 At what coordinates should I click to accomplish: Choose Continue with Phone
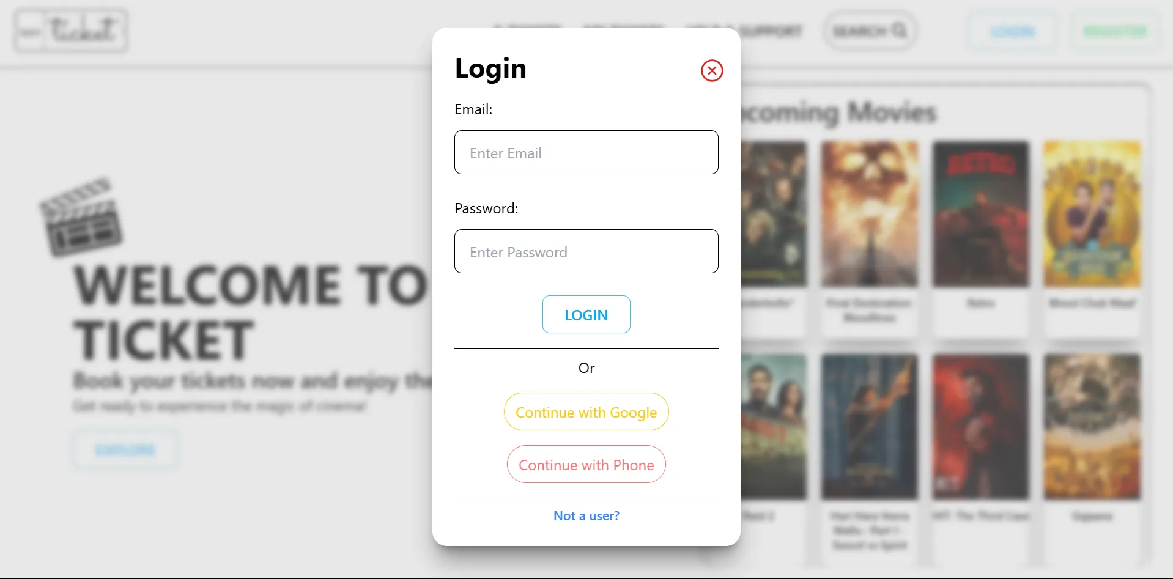586,464
